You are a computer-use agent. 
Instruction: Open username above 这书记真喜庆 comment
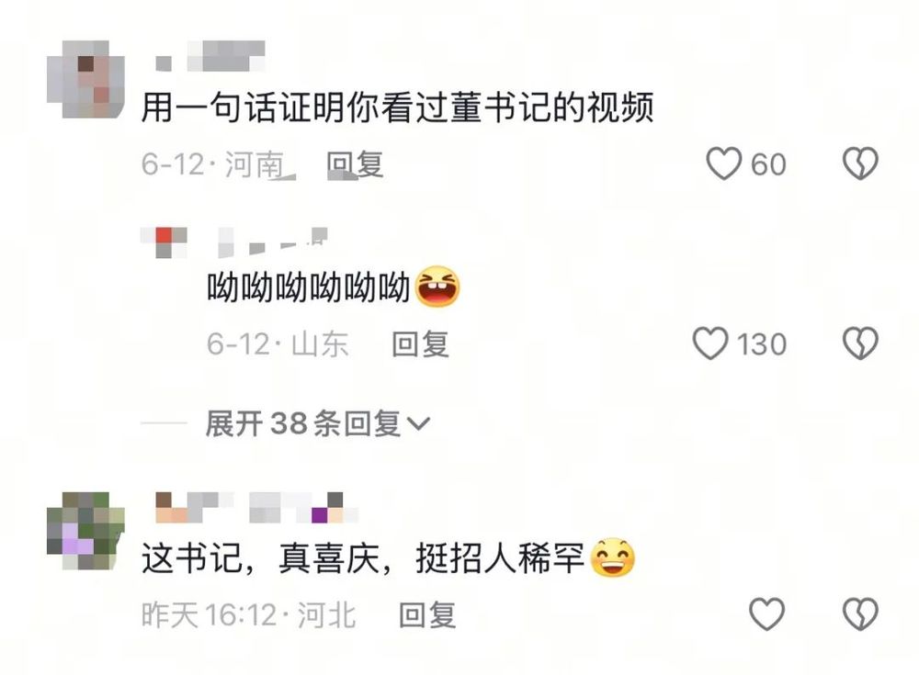coord(256,508)
